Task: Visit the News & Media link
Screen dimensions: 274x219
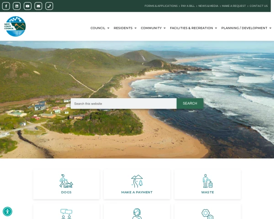Action: [x=208, y=6]
